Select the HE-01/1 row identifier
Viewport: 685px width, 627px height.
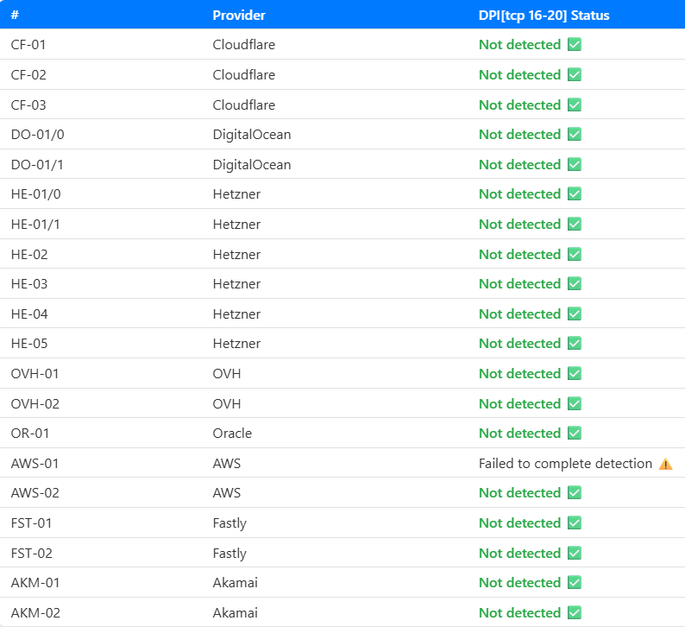[35, 225]
